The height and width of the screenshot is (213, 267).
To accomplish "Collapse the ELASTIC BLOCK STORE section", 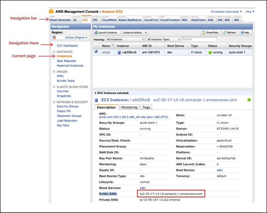I will click(54, 87).
